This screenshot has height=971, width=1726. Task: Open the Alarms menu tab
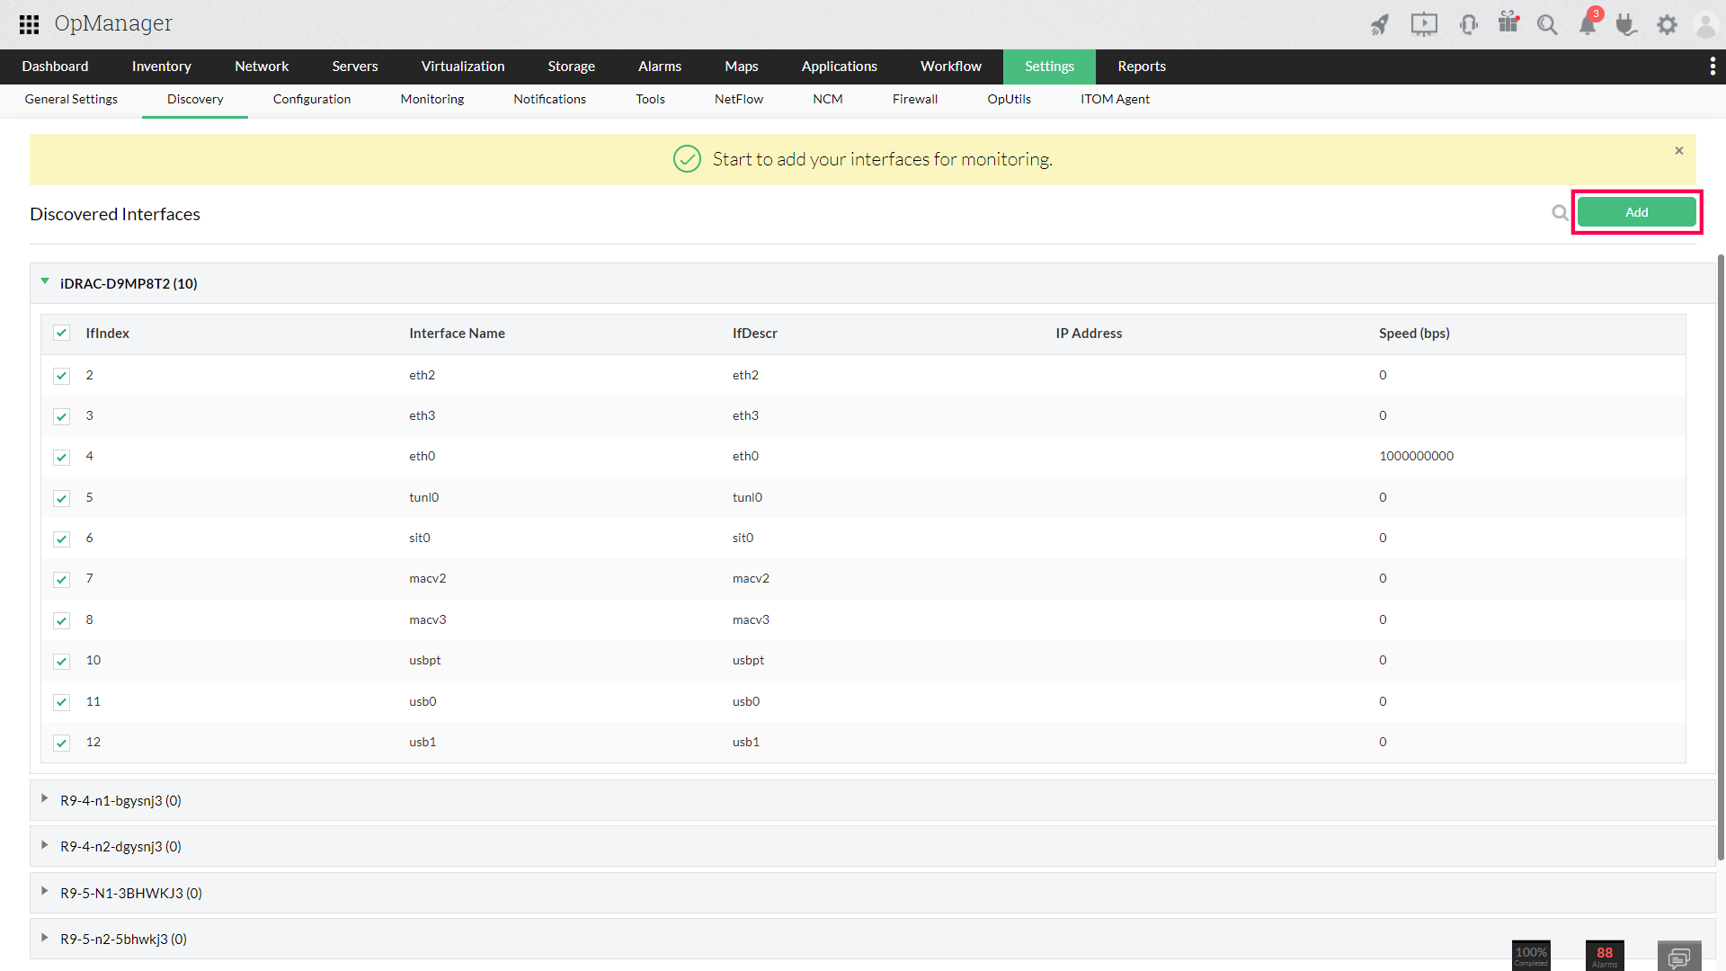coord(659,67)
